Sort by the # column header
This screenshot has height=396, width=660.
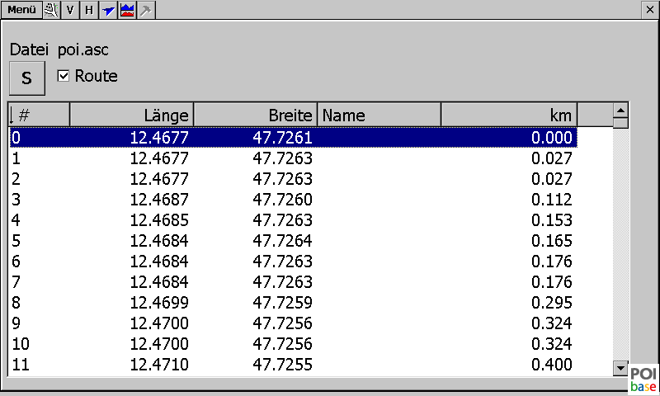pos(39,114)
